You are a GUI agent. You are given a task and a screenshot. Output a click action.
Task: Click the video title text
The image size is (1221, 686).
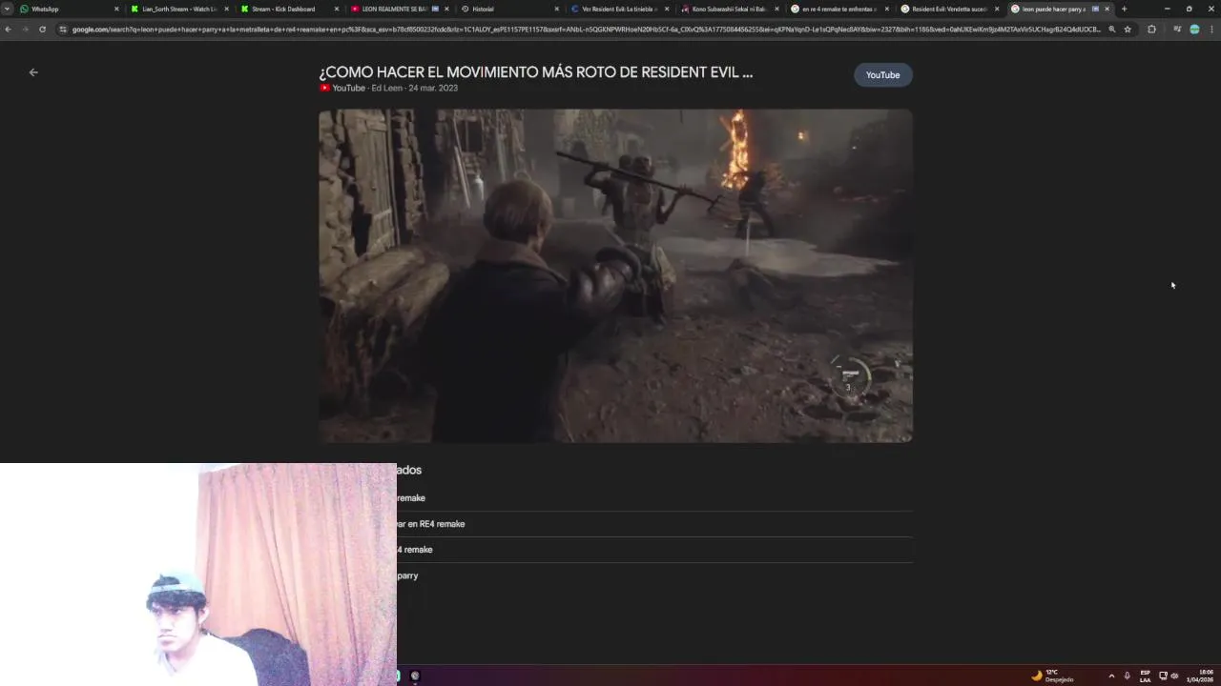point(536,72)
